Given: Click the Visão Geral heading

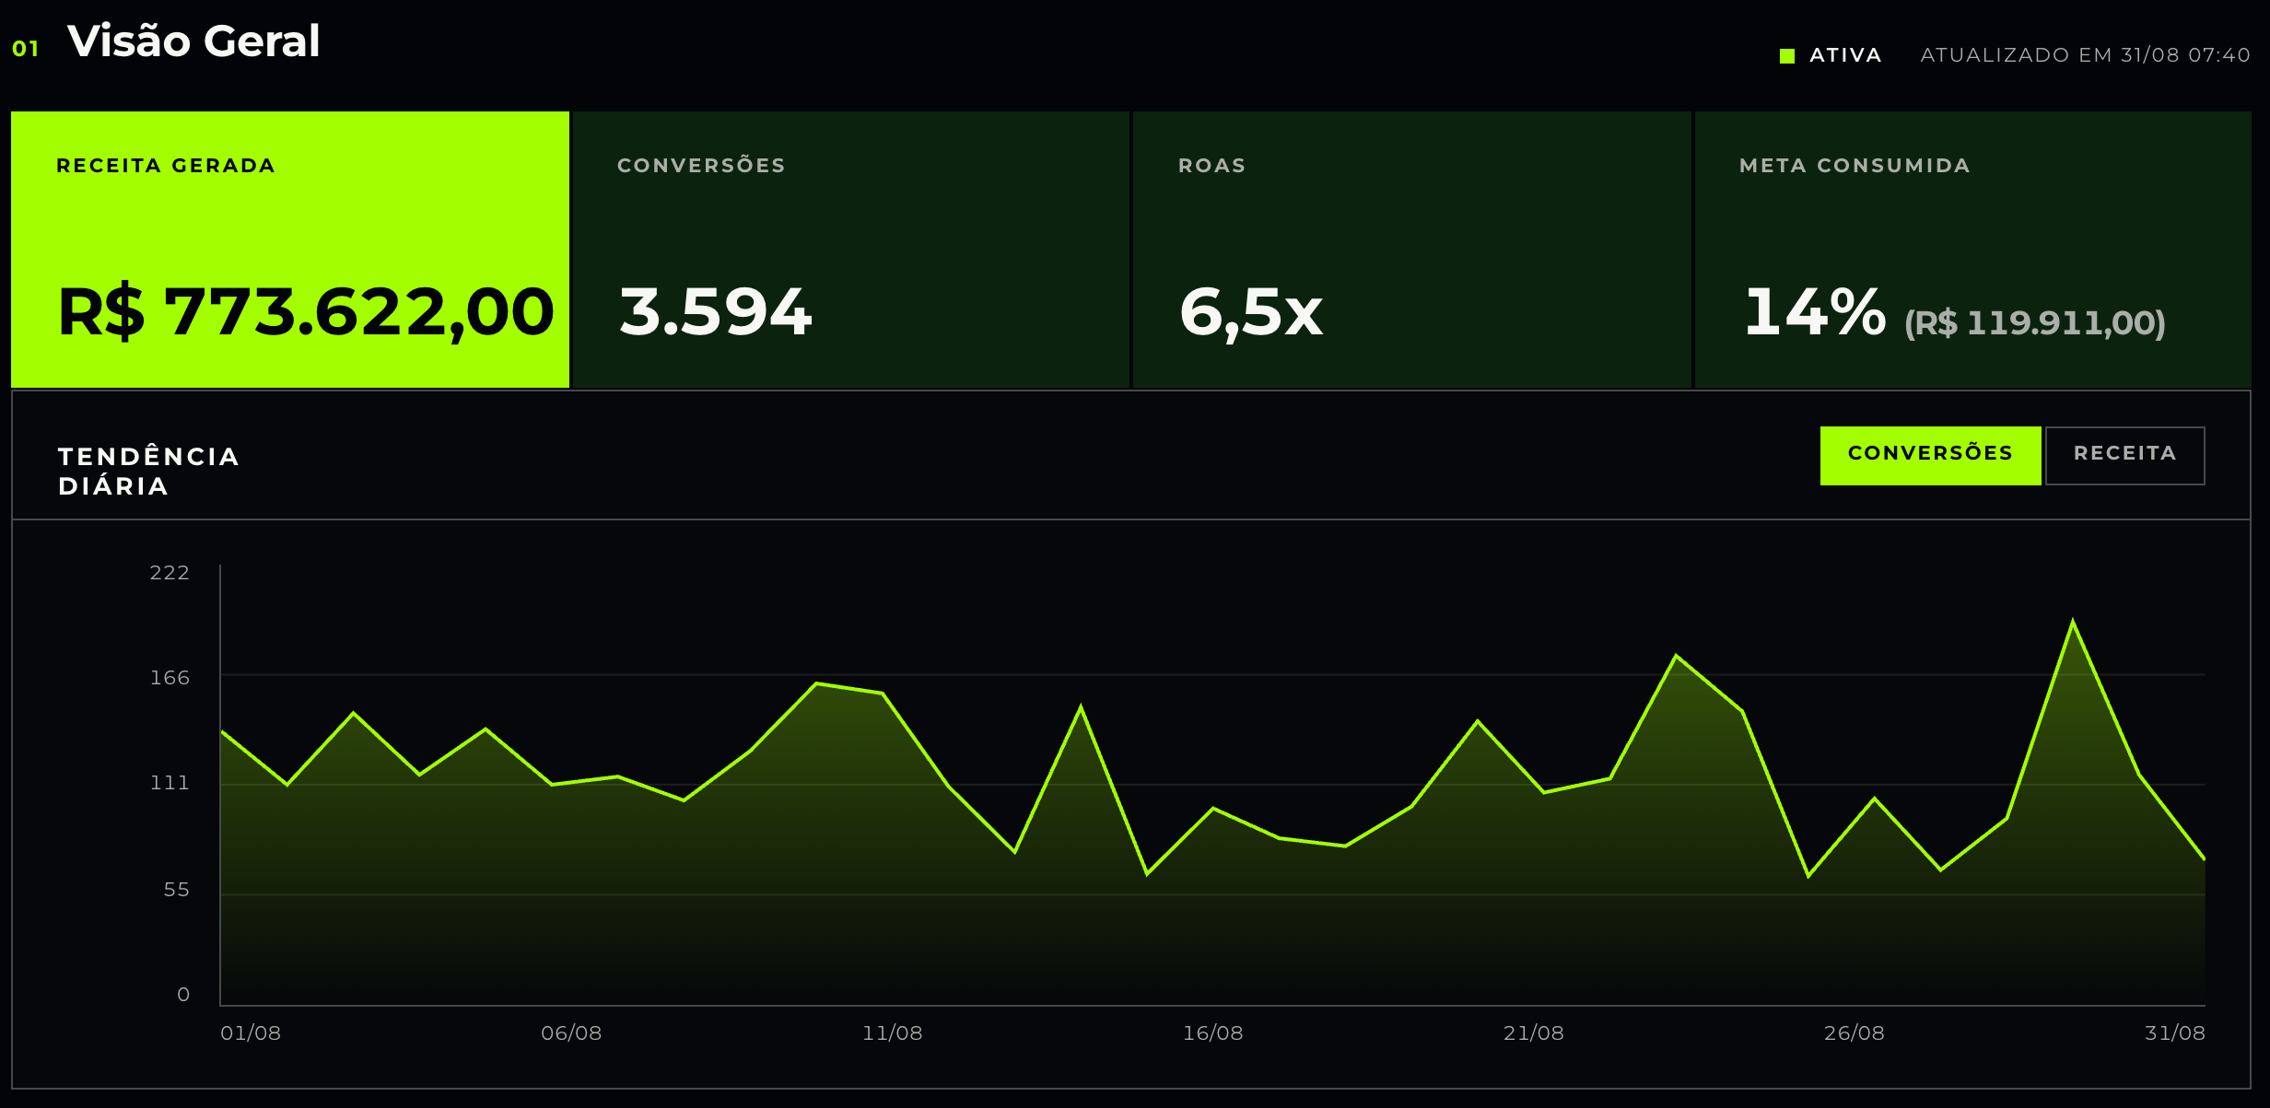Looking at the screenshot, I should (193, 41).
